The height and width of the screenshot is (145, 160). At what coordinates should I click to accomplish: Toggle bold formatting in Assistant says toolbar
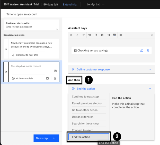(x=71, y=35)
